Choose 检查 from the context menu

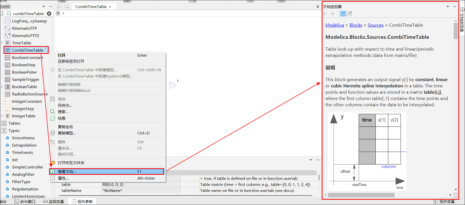(107, 118)
